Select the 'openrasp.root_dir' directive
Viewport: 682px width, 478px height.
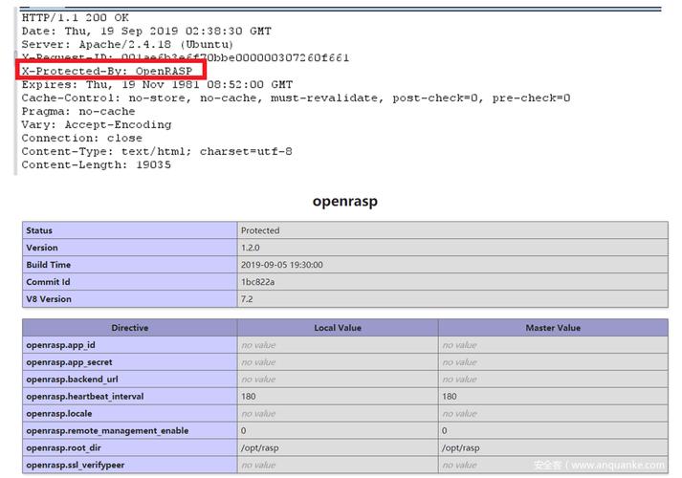click(63, 448)
